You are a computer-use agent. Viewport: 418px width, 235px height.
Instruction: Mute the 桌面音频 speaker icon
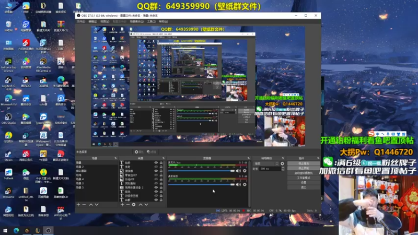point(238,184)
